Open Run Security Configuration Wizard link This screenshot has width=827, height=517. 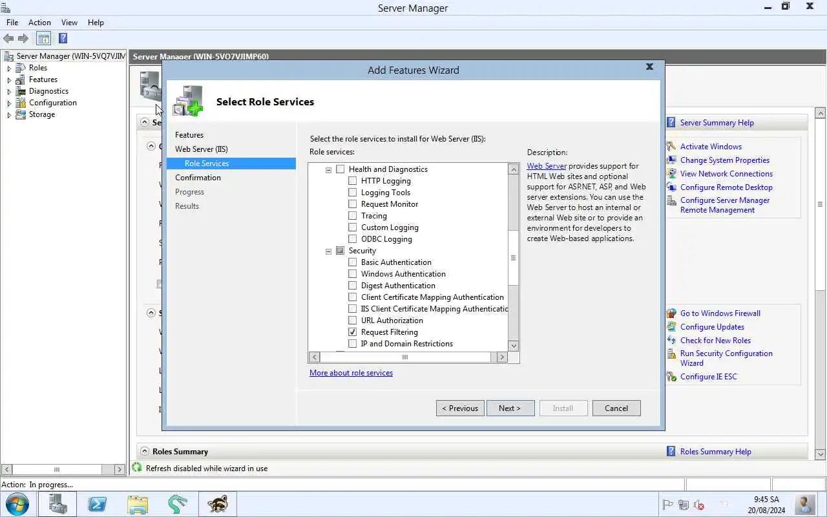click(x=726, y=358)
